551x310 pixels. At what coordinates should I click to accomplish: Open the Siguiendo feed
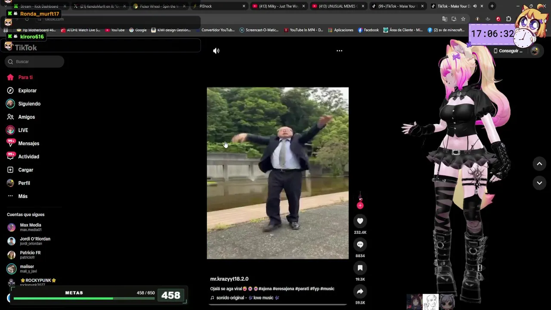coord(29,104)
